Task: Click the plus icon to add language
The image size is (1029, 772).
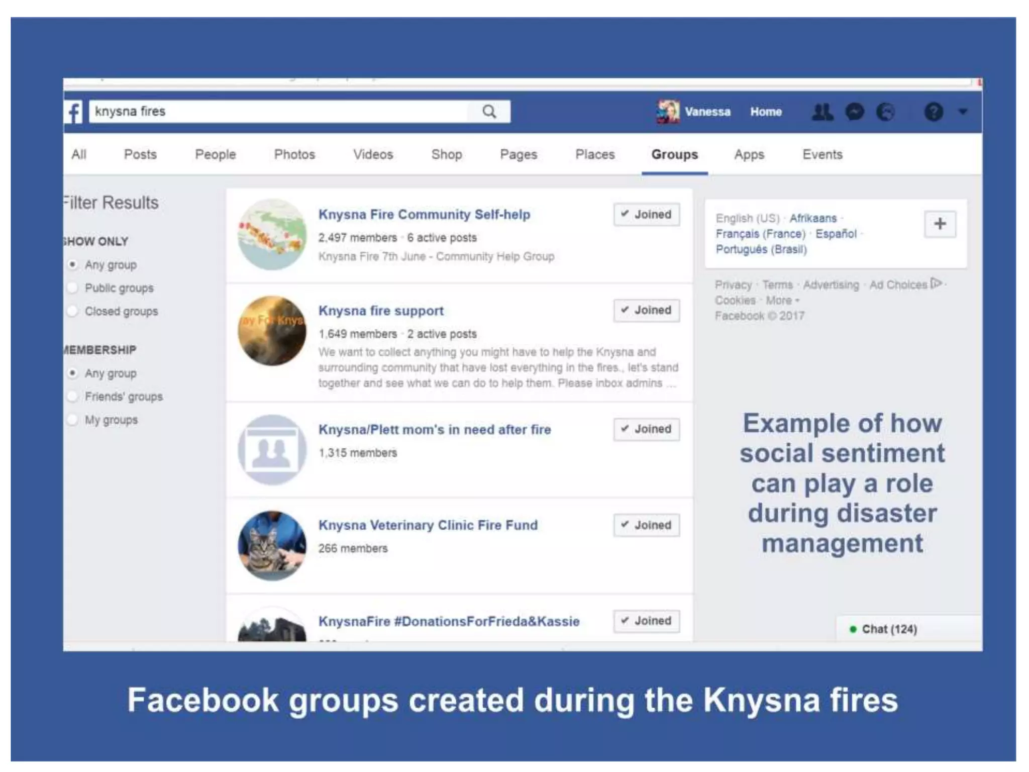Action: [940, 224]
